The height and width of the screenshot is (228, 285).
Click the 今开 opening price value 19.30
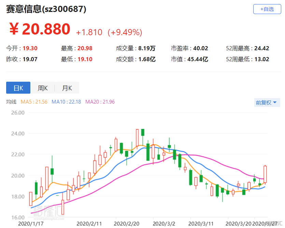pyautogui.click(x=30, y=49)
